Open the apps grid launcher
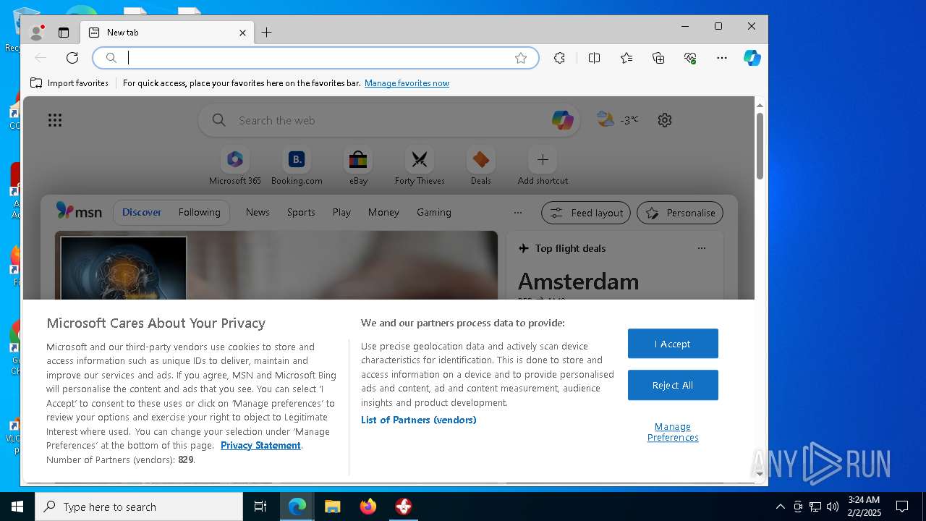This screenshot has width=926, height=521. 55,120
